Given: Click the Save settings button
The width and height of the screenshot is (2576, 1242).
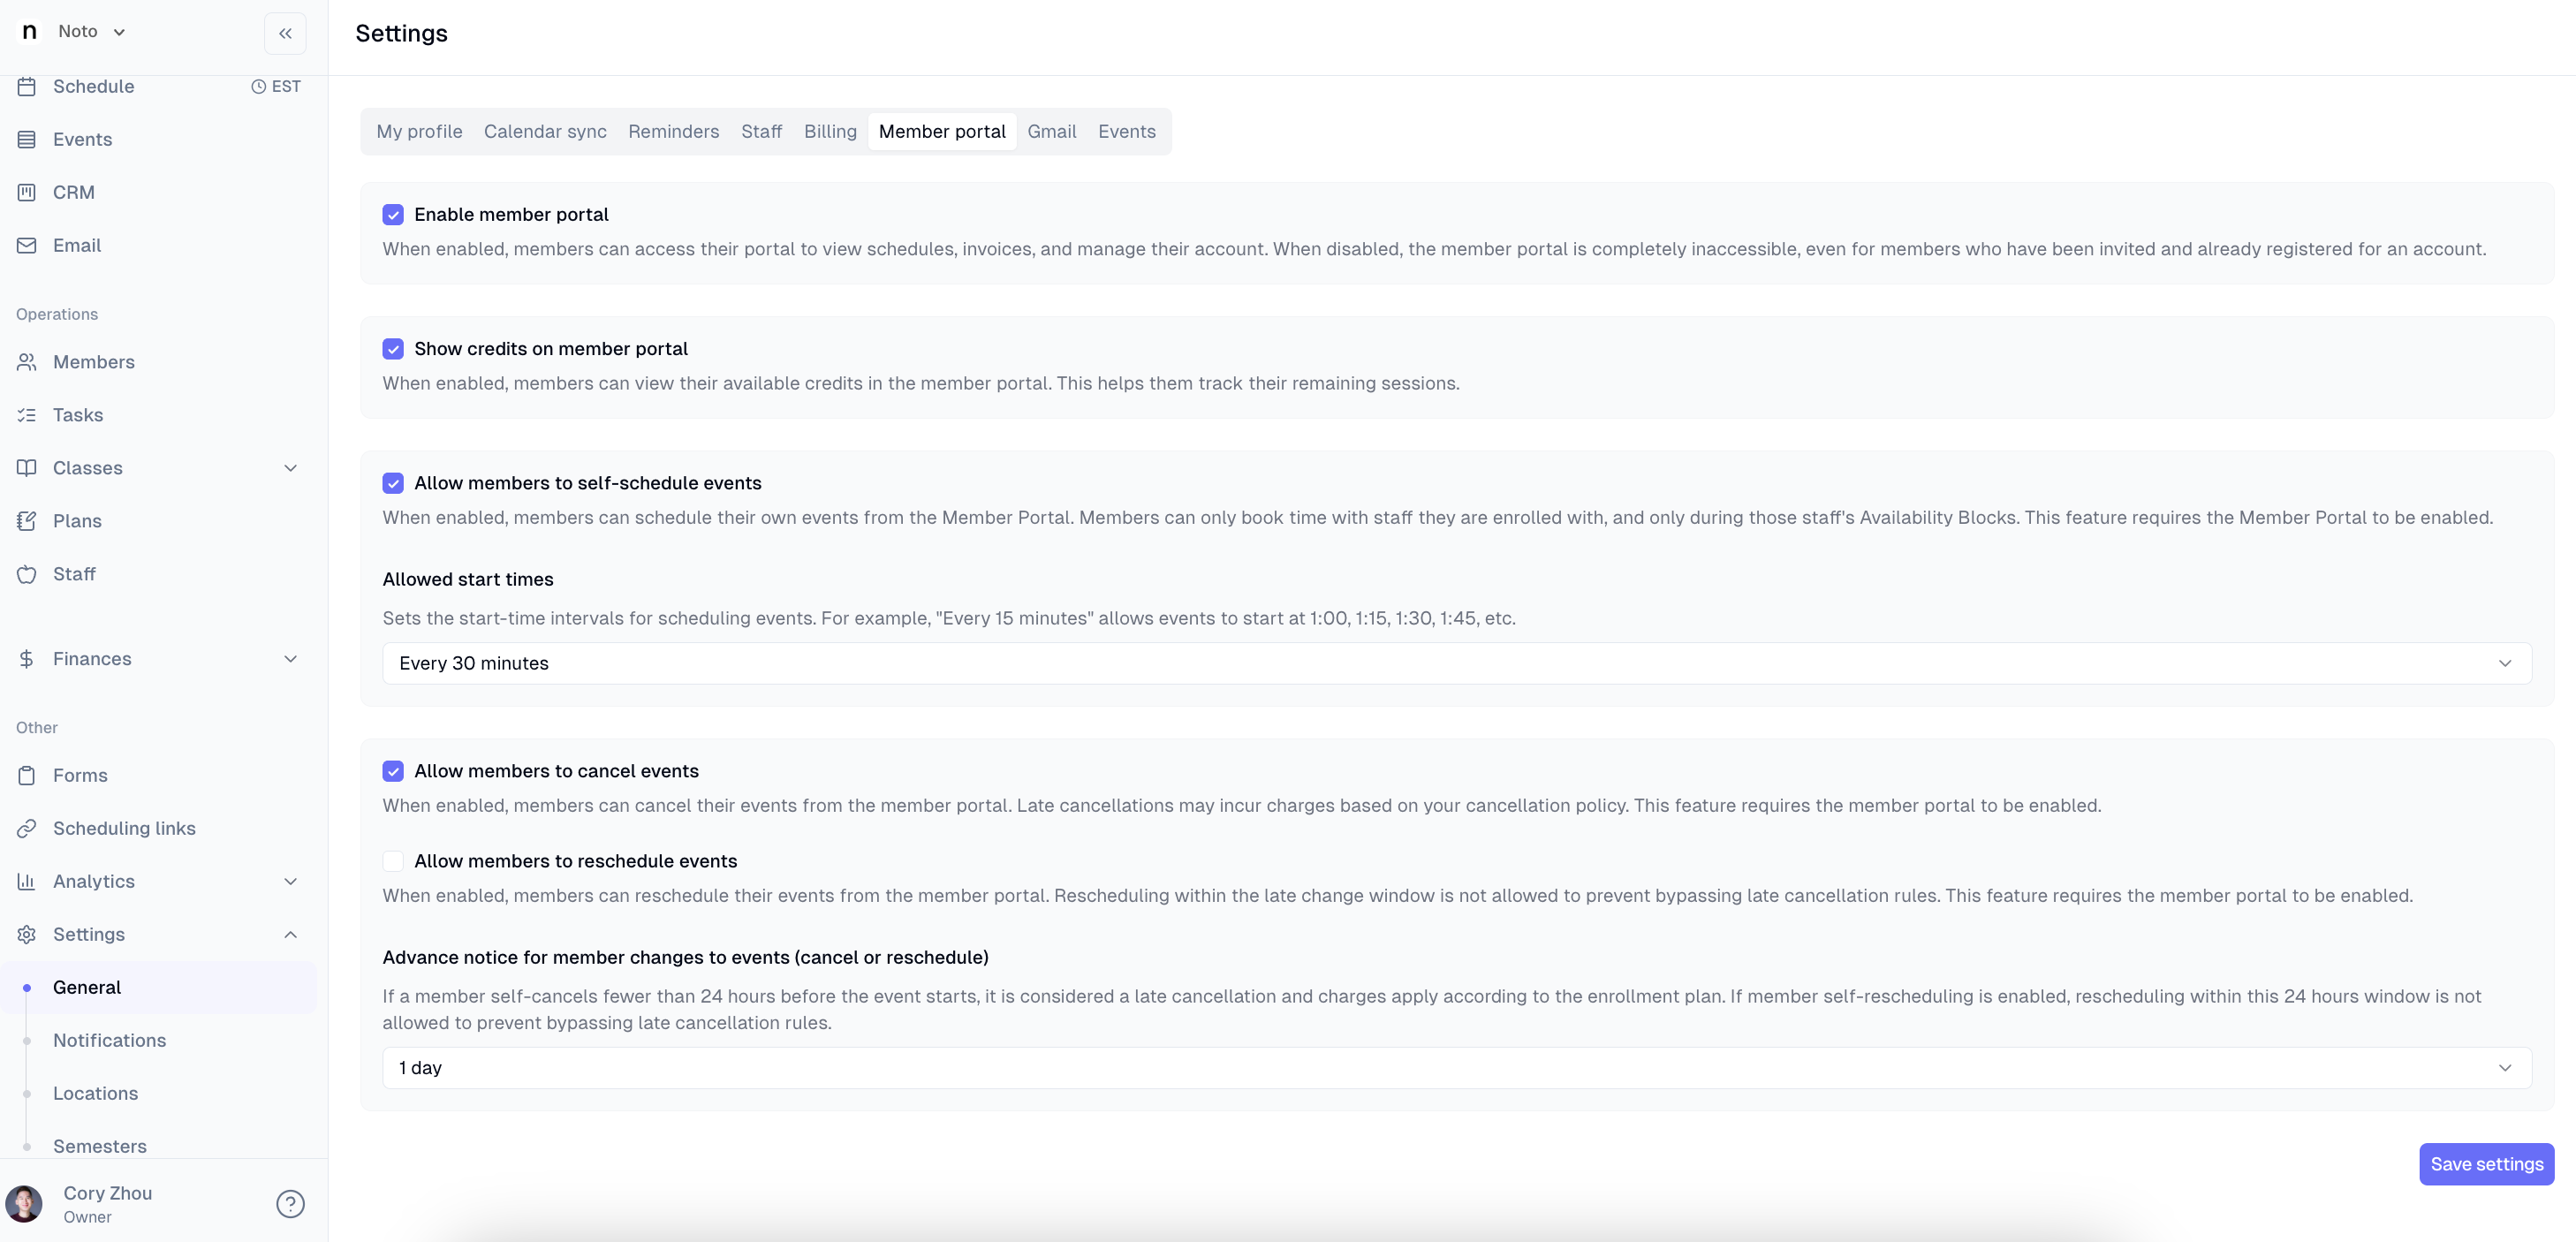Looking at the screenshot, I should [x=2487, y=1164].
